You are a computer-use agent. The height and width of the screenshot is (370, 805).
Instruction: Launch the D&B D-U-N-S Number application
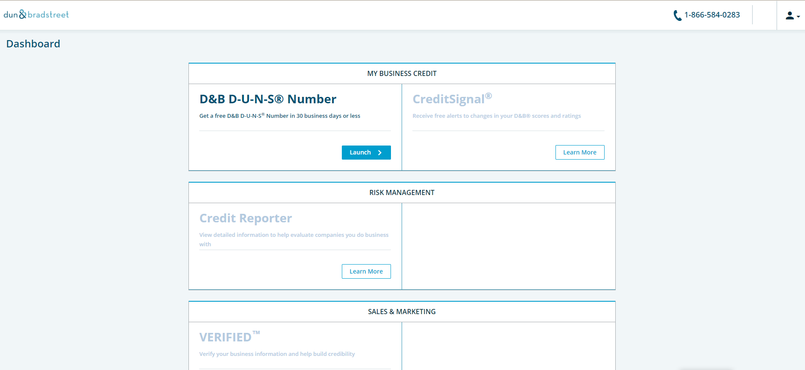pos(366,152)
